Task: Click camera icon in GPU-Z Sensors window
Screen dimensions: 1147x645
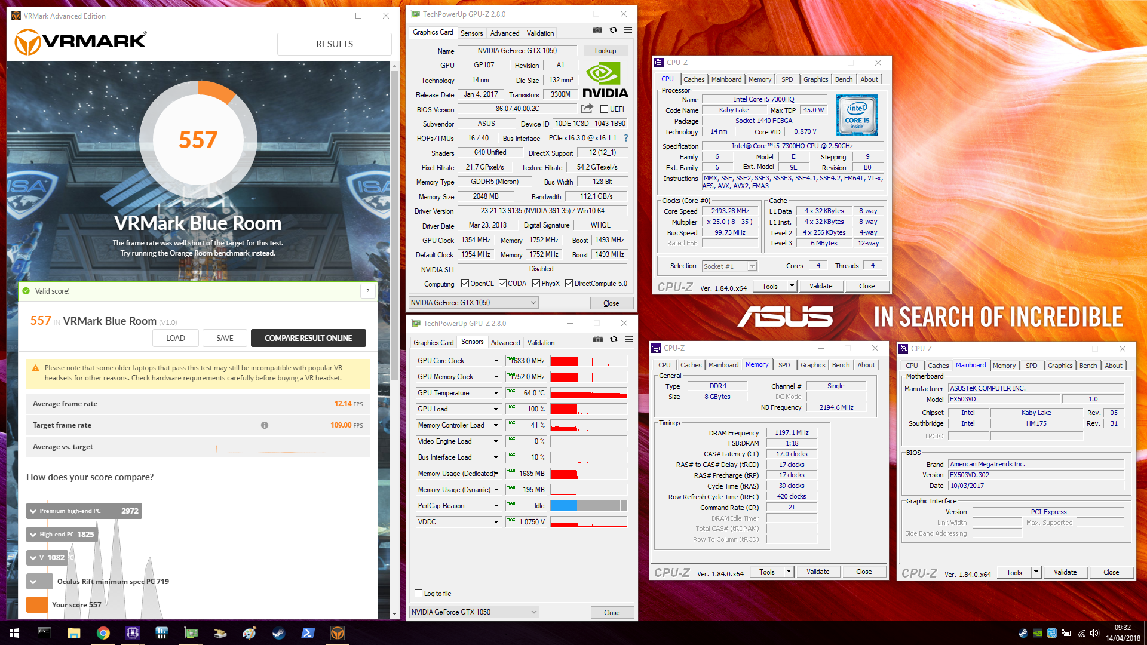Action: coord(598,339)
